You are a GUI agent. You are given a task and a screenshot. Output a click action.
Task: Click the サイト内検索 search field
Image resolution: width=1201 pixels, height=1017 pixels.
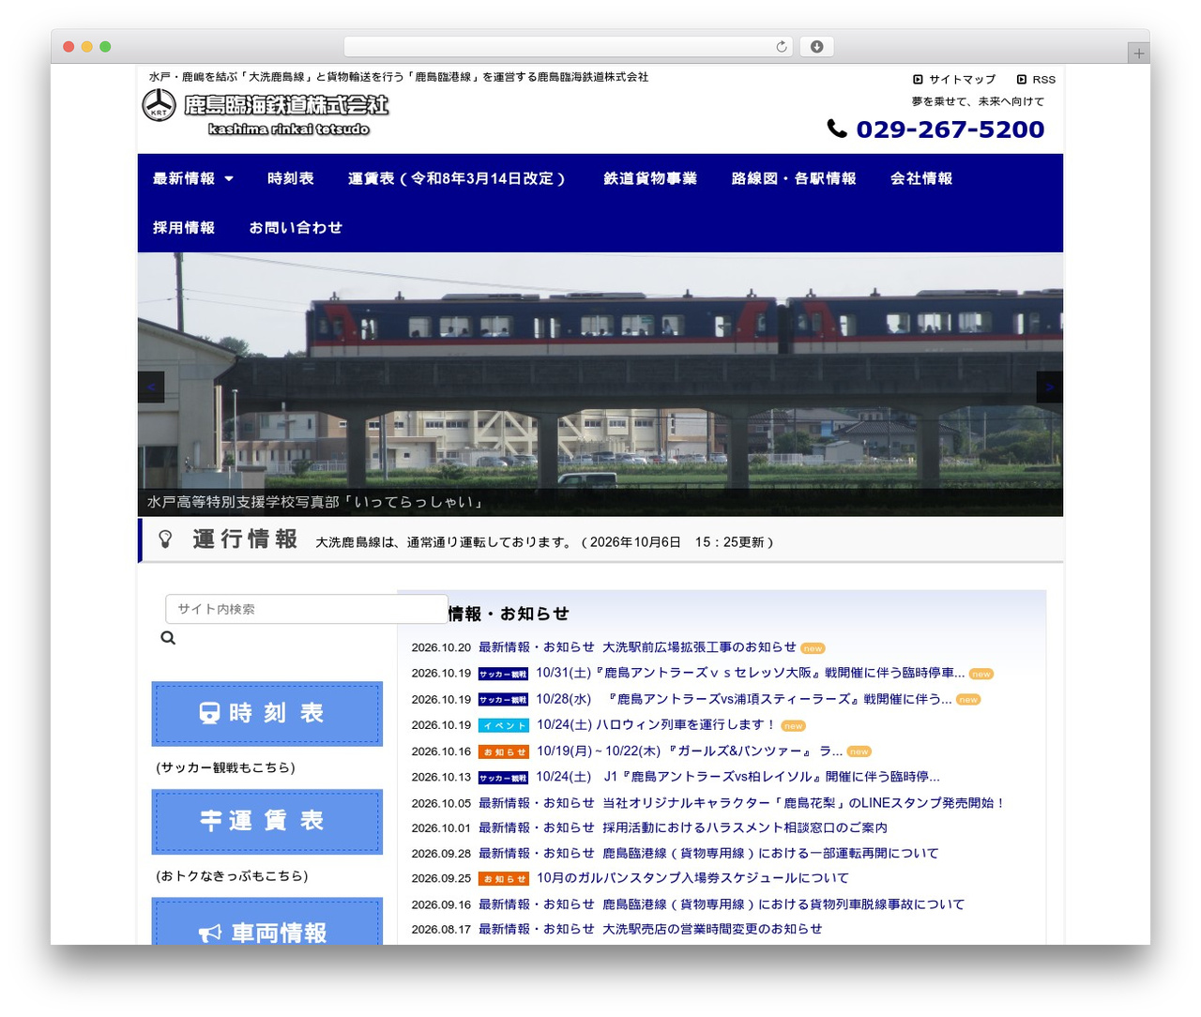pos(306,609)
